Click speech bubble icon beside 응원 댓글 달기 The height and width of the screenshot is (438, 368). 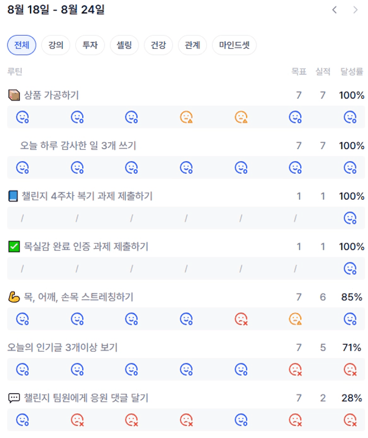14,398
